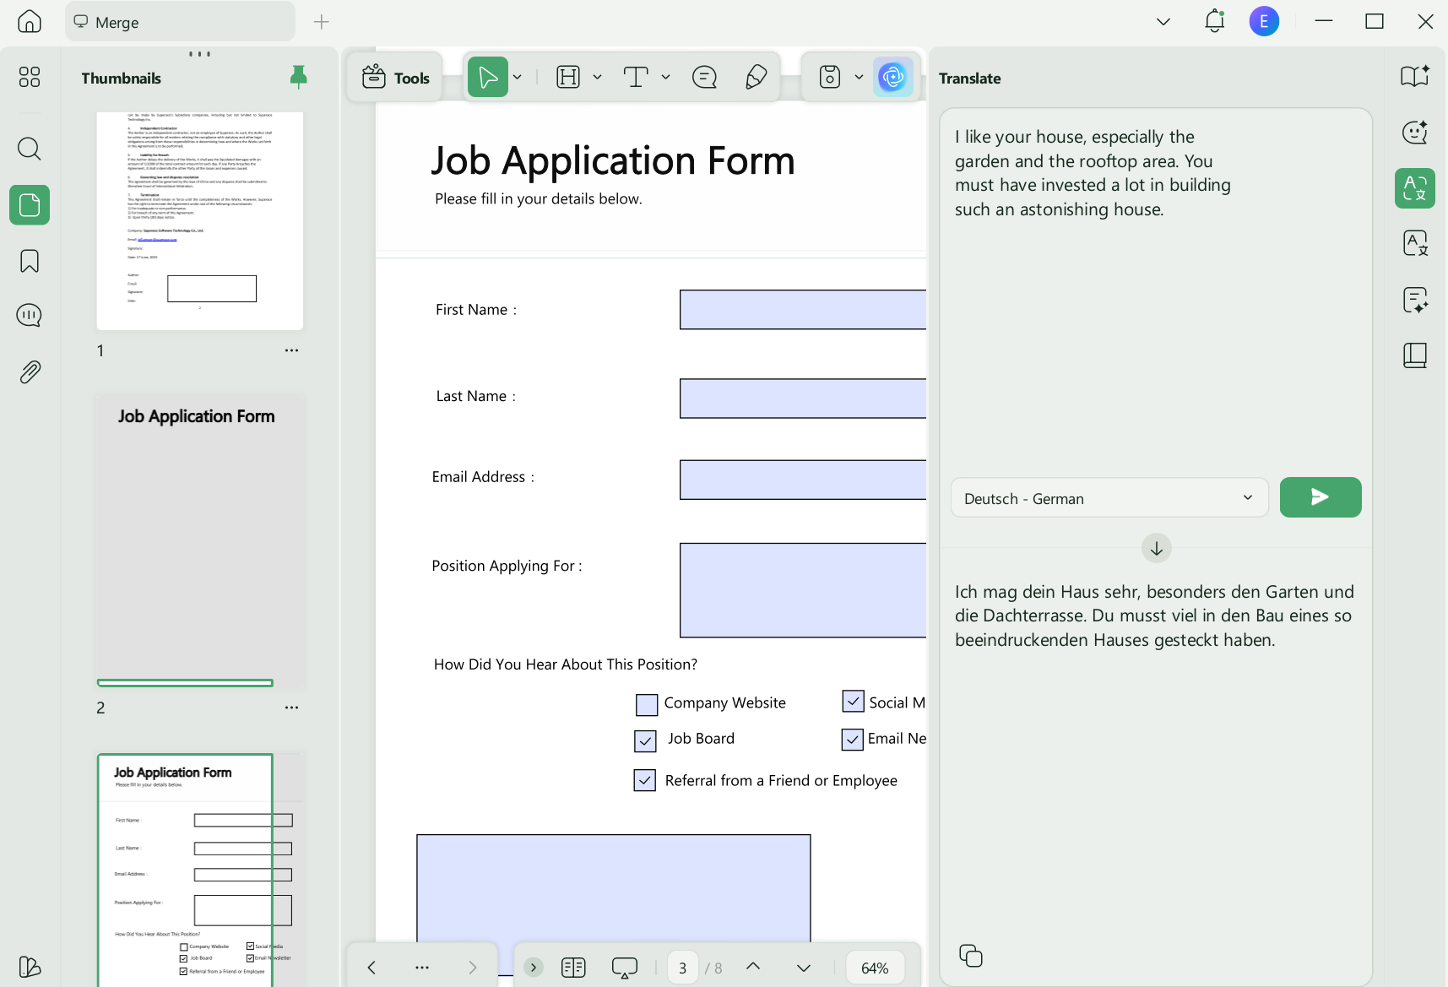
Task: Open the AI chat smiley icon
Action: click(1415, 133)
